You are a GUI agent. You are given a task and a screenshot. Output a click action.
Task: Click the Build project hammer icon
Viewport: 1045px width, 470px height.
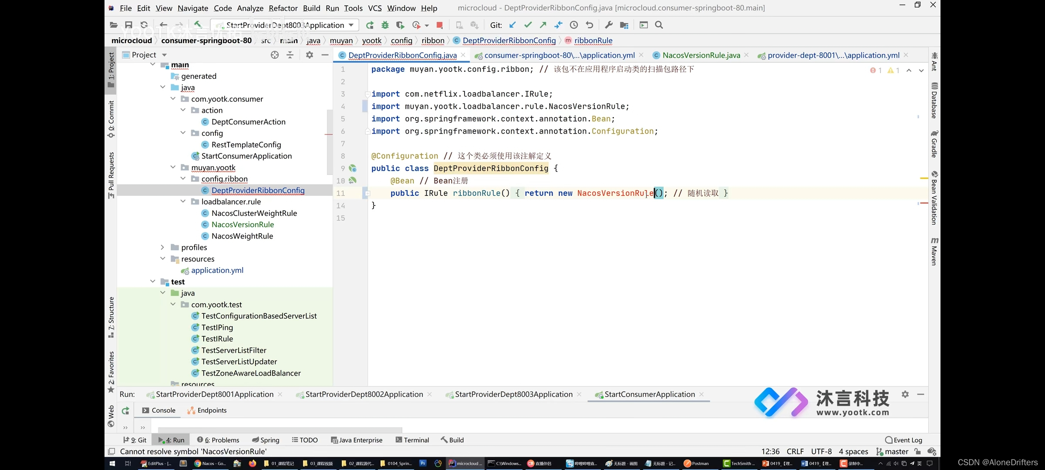[198, 25]
